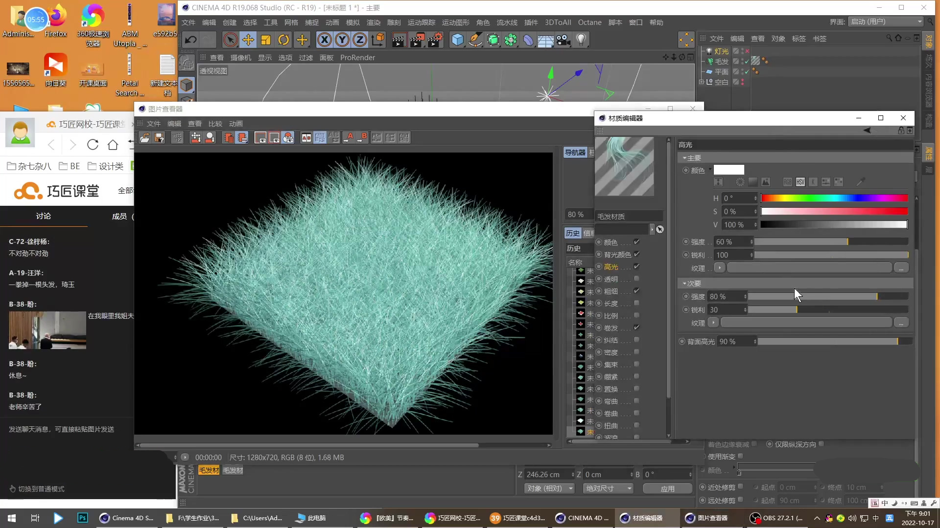Enable the 透明 channel checkbox
The height and width of the screenshot is (528, 940).
point(636,279)
